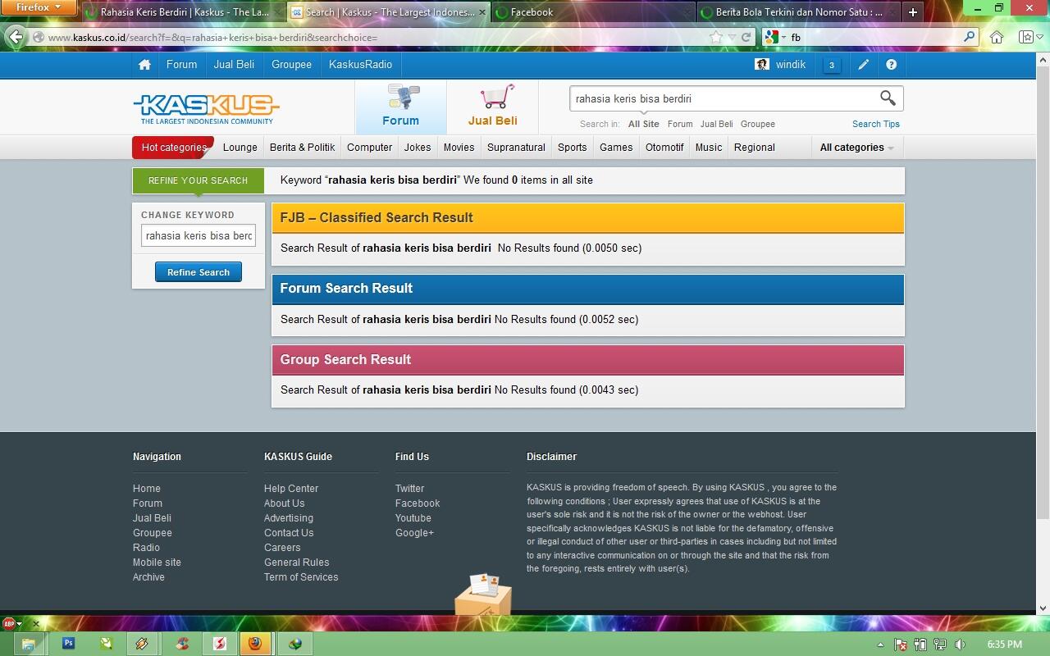Click the Adblock Plus icon in add-on bar

click(x=8, y=624)
